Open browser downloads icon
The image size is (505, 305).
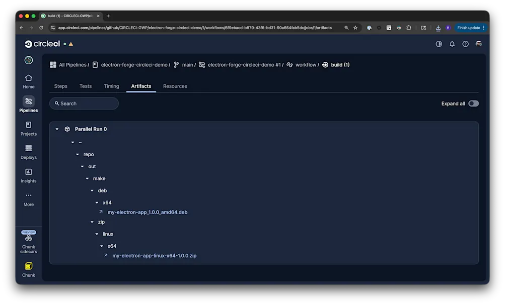click(438, 28)
